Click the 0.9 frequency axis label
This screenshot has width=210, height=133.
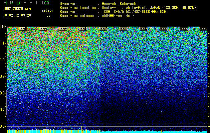click(x=3, y=76)
